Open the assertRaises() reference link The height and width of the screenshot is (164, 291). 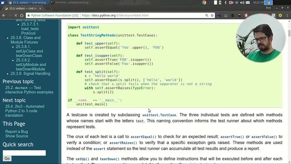pos(123,143)
